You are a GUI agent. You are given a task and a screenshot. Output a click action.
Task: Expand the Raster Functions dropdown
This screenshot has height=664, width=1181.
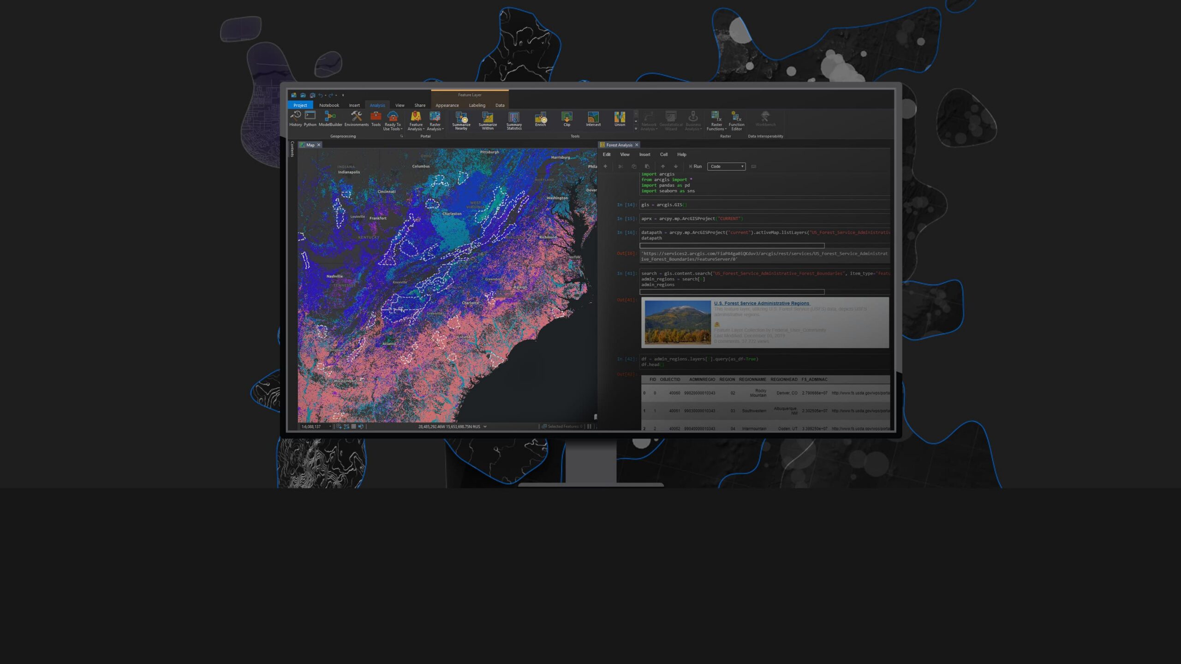tap(716, 122)
